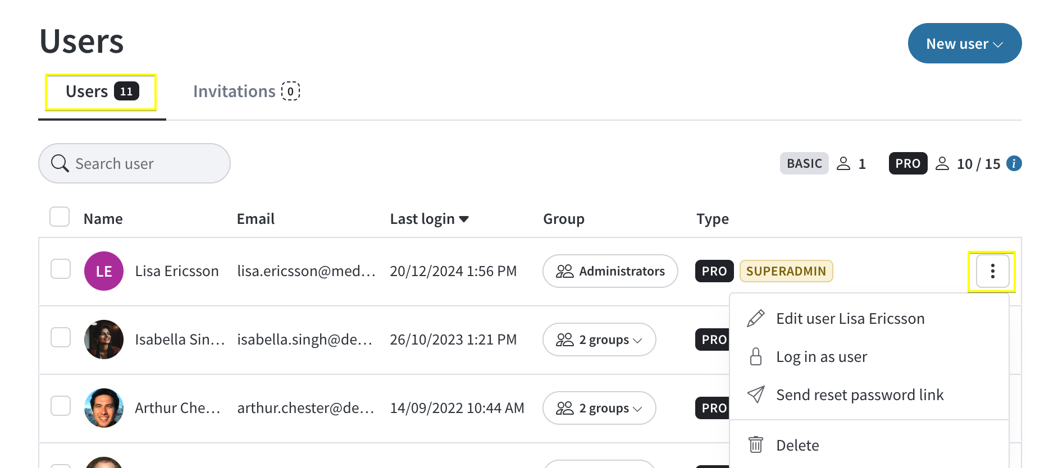Expand Isabella's 2 groups dropdown
The image size is (1049, 468).
[599, 339]
